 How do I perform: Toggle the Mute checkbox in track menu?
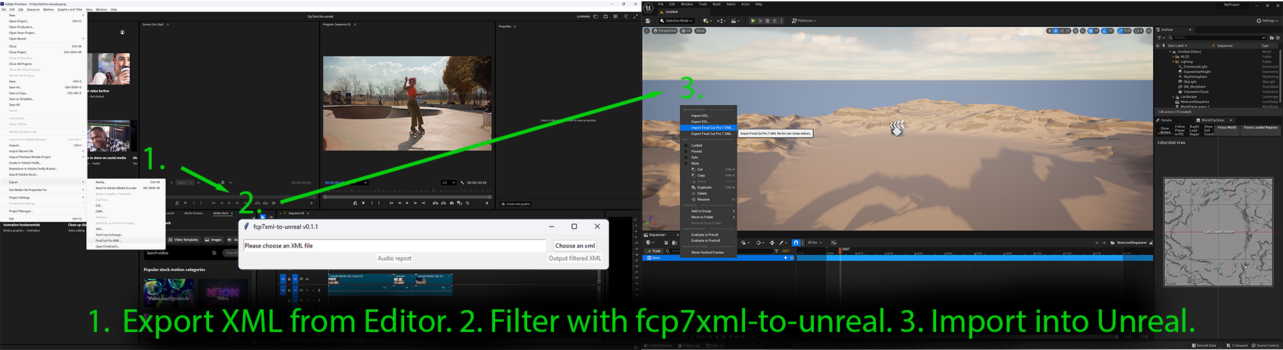686,163
